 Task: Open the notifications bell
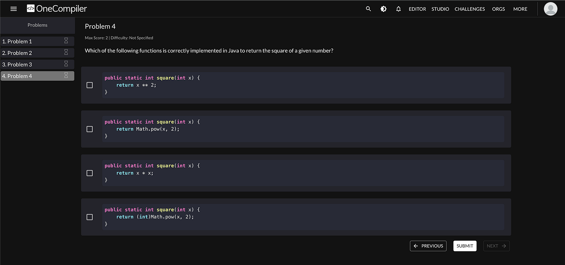point(398,8)
